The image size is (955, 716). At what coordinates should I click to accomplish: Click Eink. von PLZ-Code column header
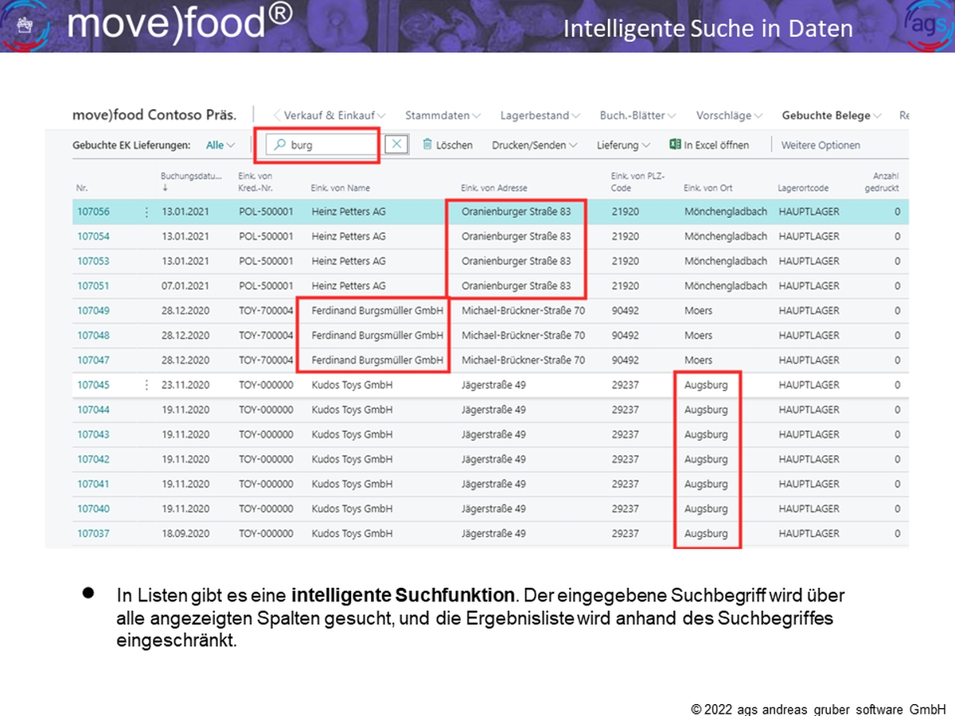(637, 181)
